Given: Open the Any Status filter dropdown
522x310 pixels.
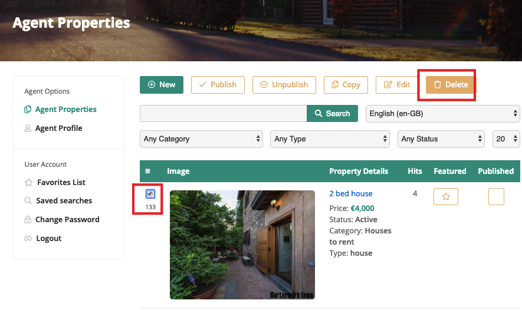Looking at the screenshot, I should (x=441, y=139).
